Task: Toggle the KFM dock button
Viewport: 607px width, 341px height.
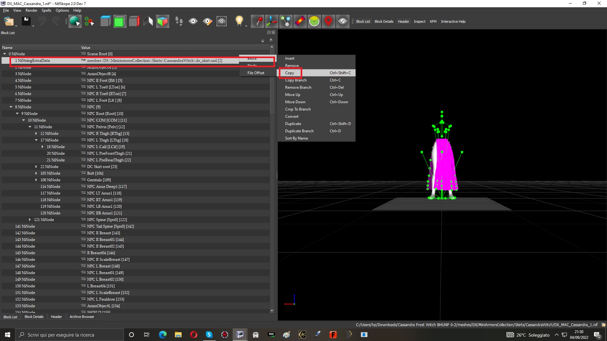Action: [433, 21]
